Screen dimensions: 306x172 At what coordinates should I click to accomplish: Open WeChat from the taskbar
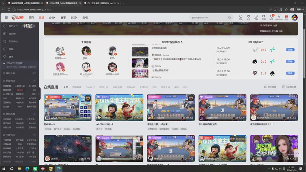[x=35, y=169]
